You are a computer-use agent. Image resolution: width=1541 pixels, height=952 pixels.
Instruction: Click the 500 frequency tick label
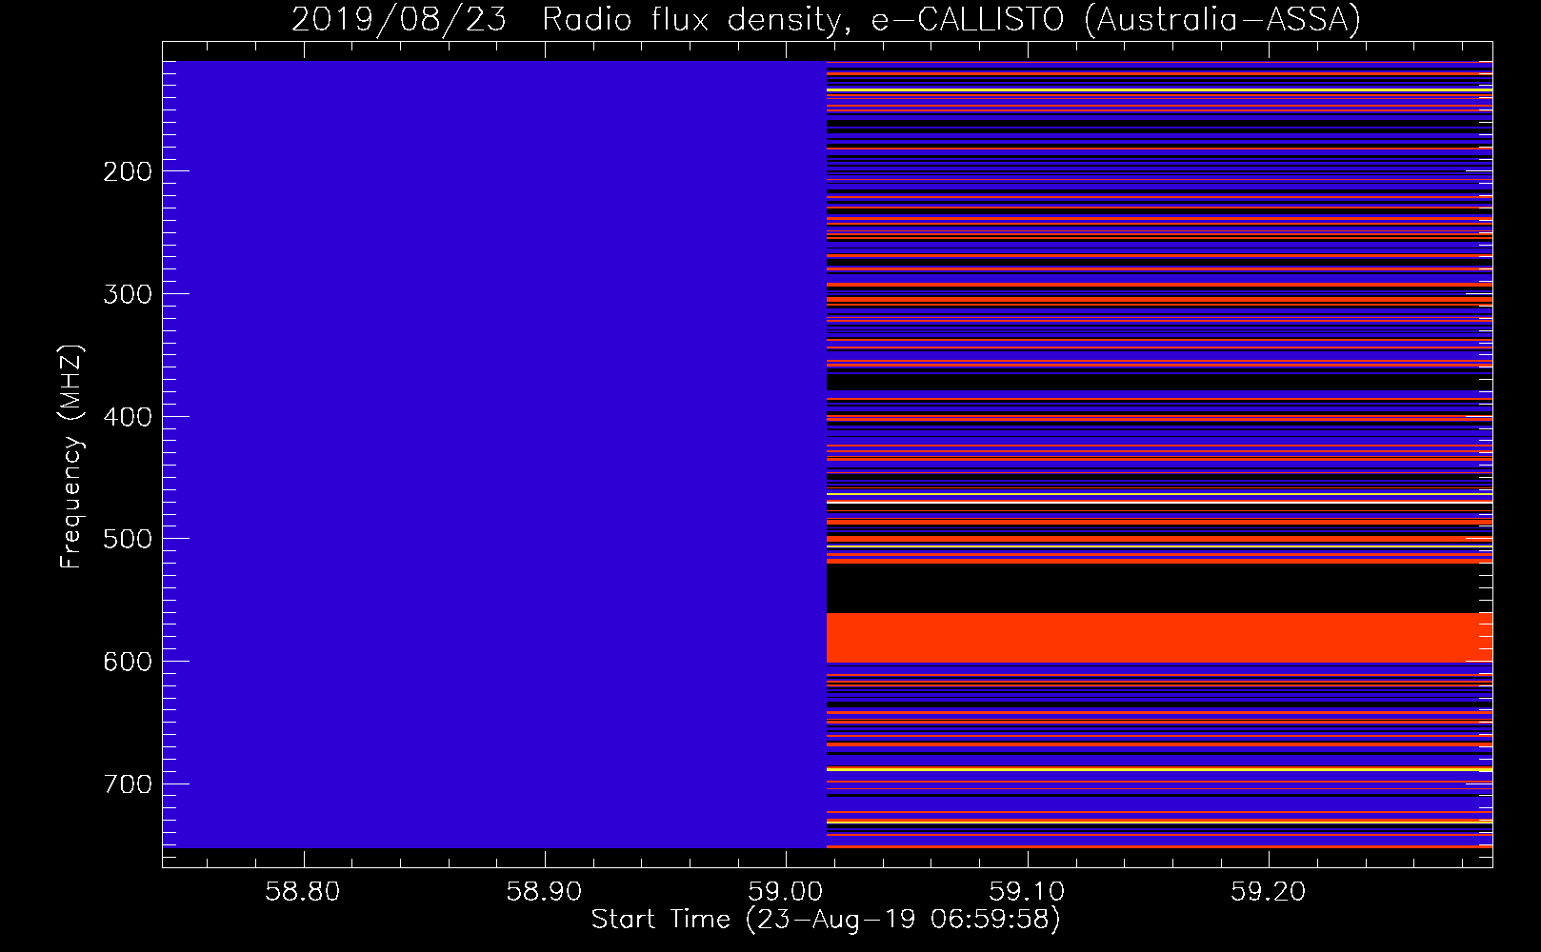[x=128, y=539]
